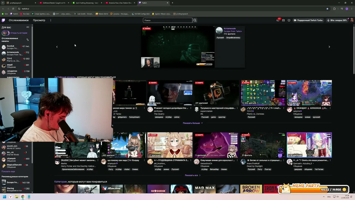Open Mad Max category thumbnail

205,189
